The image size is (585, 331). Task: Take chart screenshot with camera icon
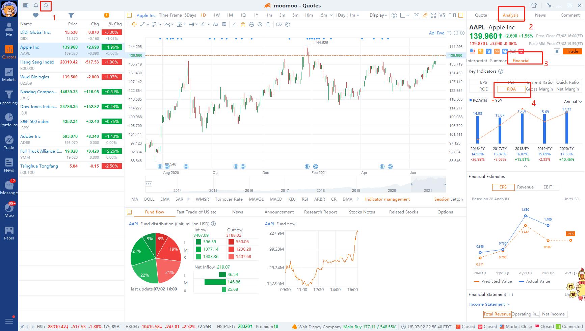tap(417, 15)
